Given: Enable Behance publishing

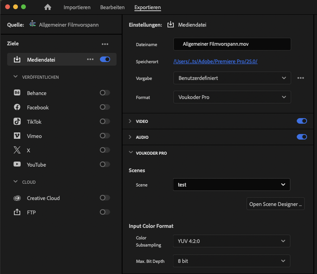Looking at the screenshot, I should coord(105,93).
